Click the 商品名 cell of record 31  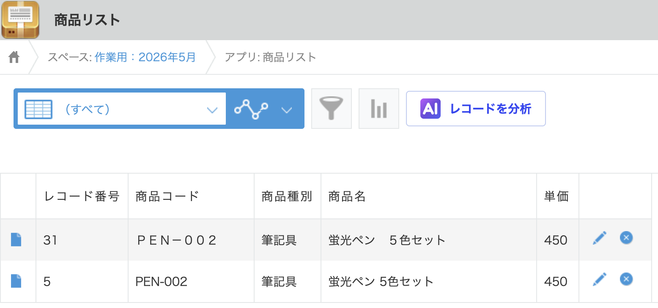[x=429, y=240]
